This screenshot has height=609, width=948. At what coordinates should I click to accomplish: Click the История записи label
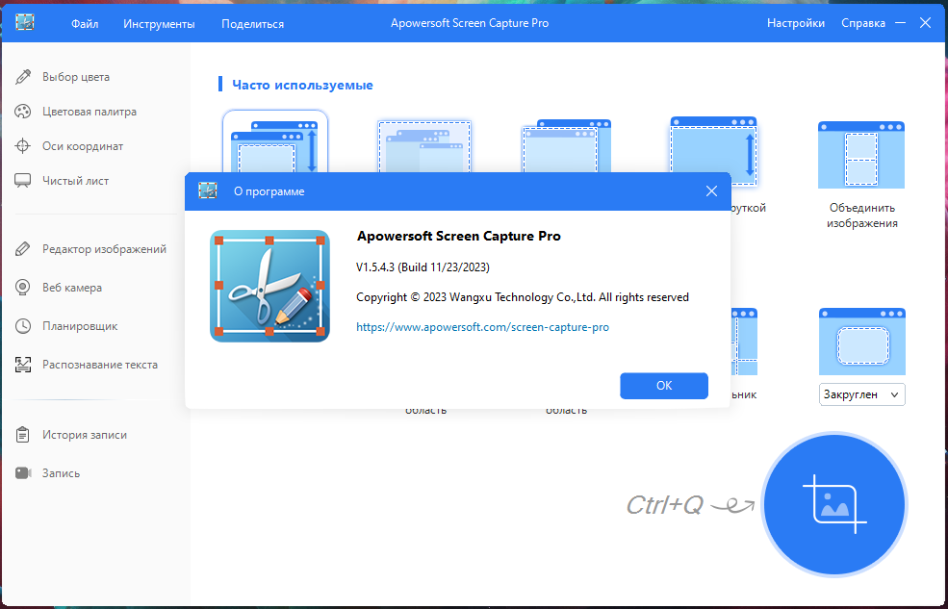85,435
